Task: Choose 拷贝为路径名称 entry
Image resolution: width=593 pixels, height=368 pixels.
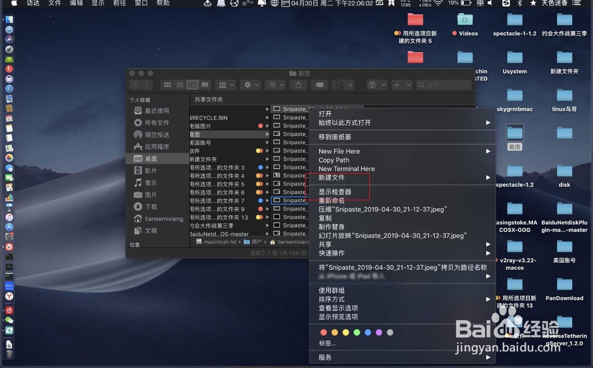Action: click(x=403, y=267)
